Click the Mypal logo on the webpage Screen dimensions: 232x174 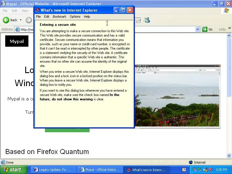[x=17, y=41]
